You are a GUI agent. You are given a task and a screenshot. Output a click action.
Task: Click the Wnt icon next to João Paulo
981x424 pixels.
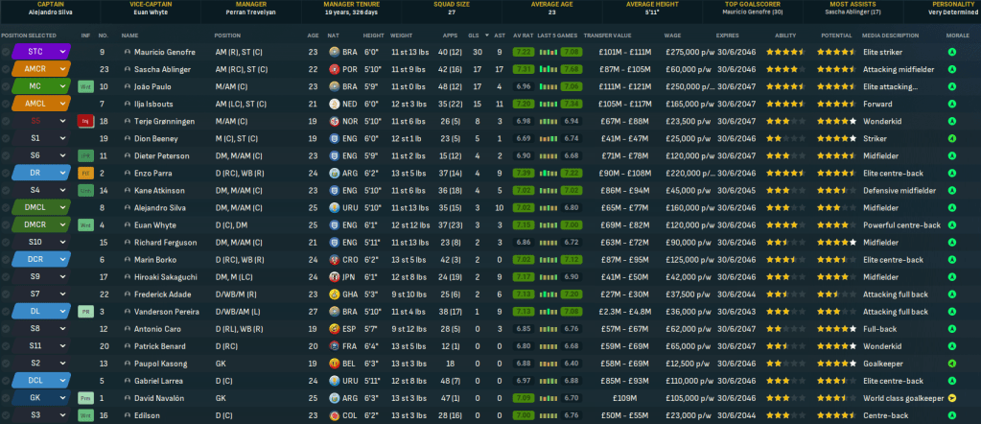point(84,86)
